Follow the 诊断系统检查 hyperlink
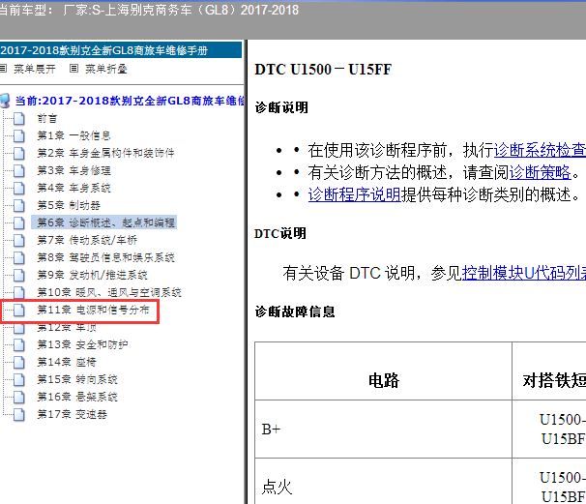586x504 pixels. [540, 150]
